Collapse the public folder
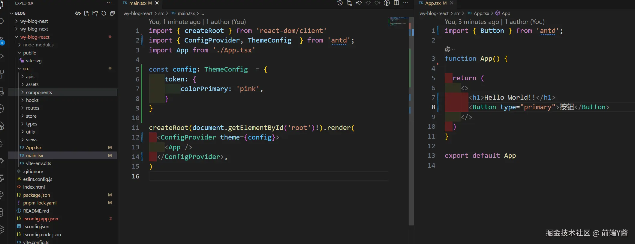 coord(20,53)
